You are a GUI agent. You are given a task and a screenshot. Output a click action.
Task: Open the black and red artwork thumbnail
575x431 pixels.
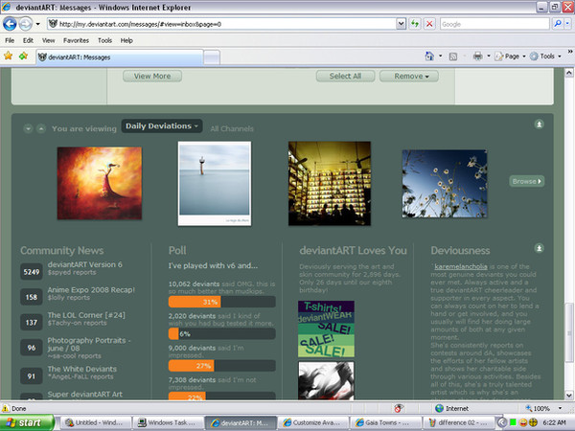326,381
